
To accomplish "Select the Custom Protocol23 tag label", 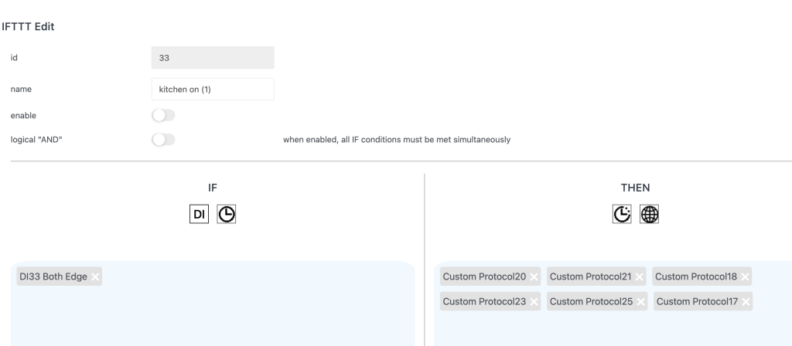I will (x=484, y=300).
